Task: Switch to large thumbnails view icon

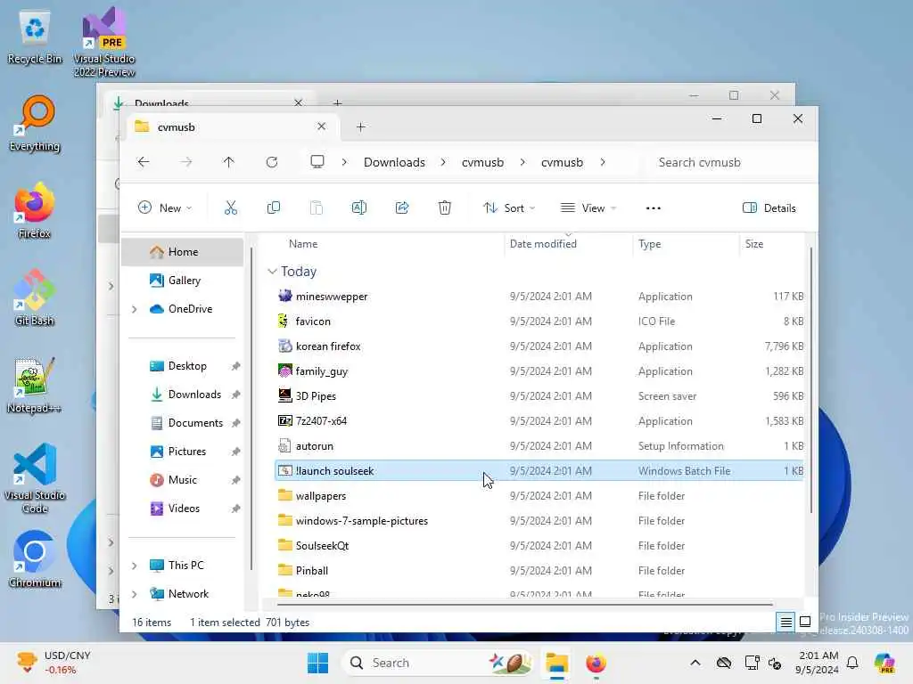Action: pyautogui.click(x=805, y=622)
